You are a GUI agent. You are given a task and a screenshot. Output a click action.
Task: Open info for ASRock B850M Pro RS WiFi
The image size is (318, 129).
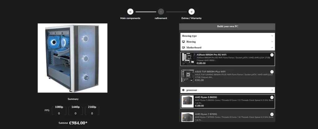pyautogui.click(x=272, y=55)
